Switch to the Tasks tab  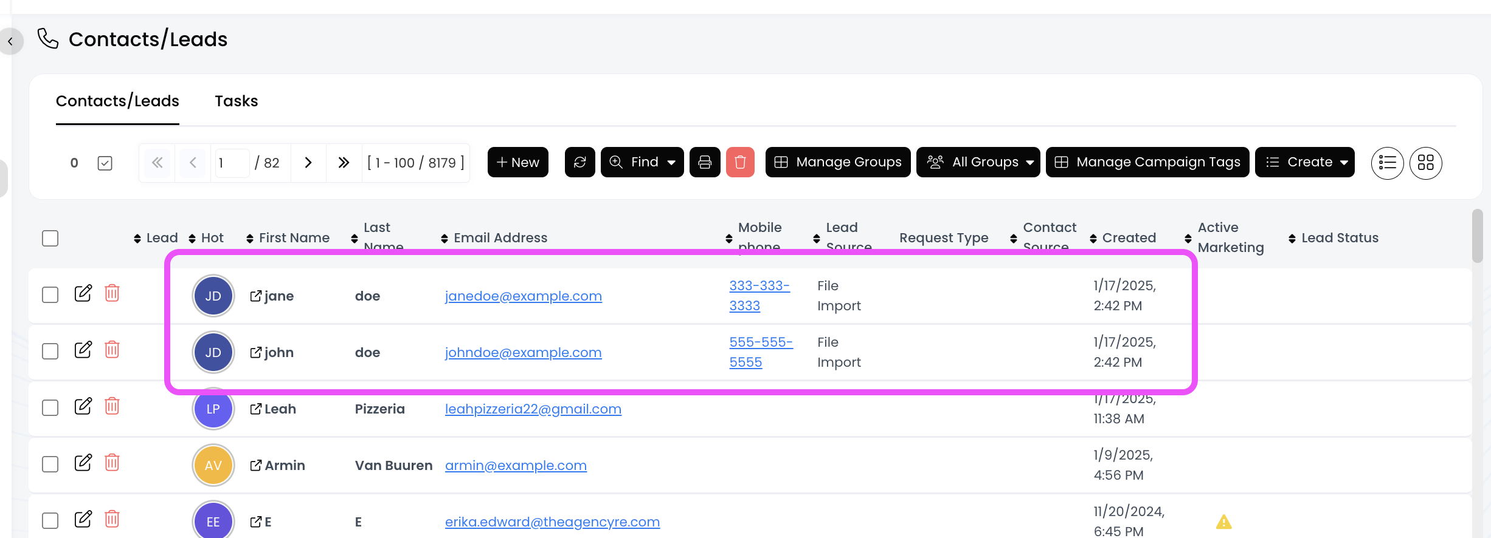[x=236, y=101]
